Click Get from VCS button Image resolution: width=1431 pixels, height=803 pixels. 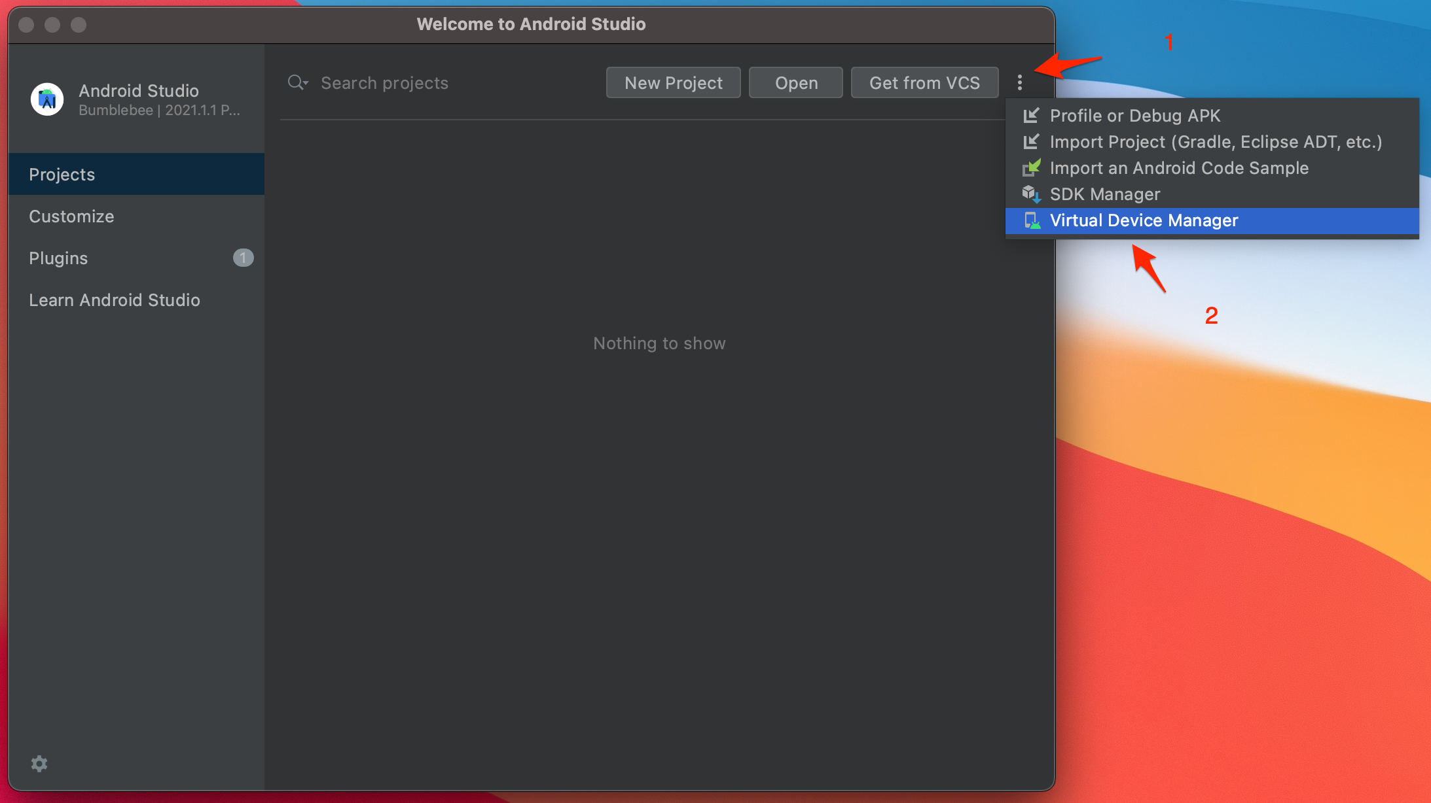924,82
